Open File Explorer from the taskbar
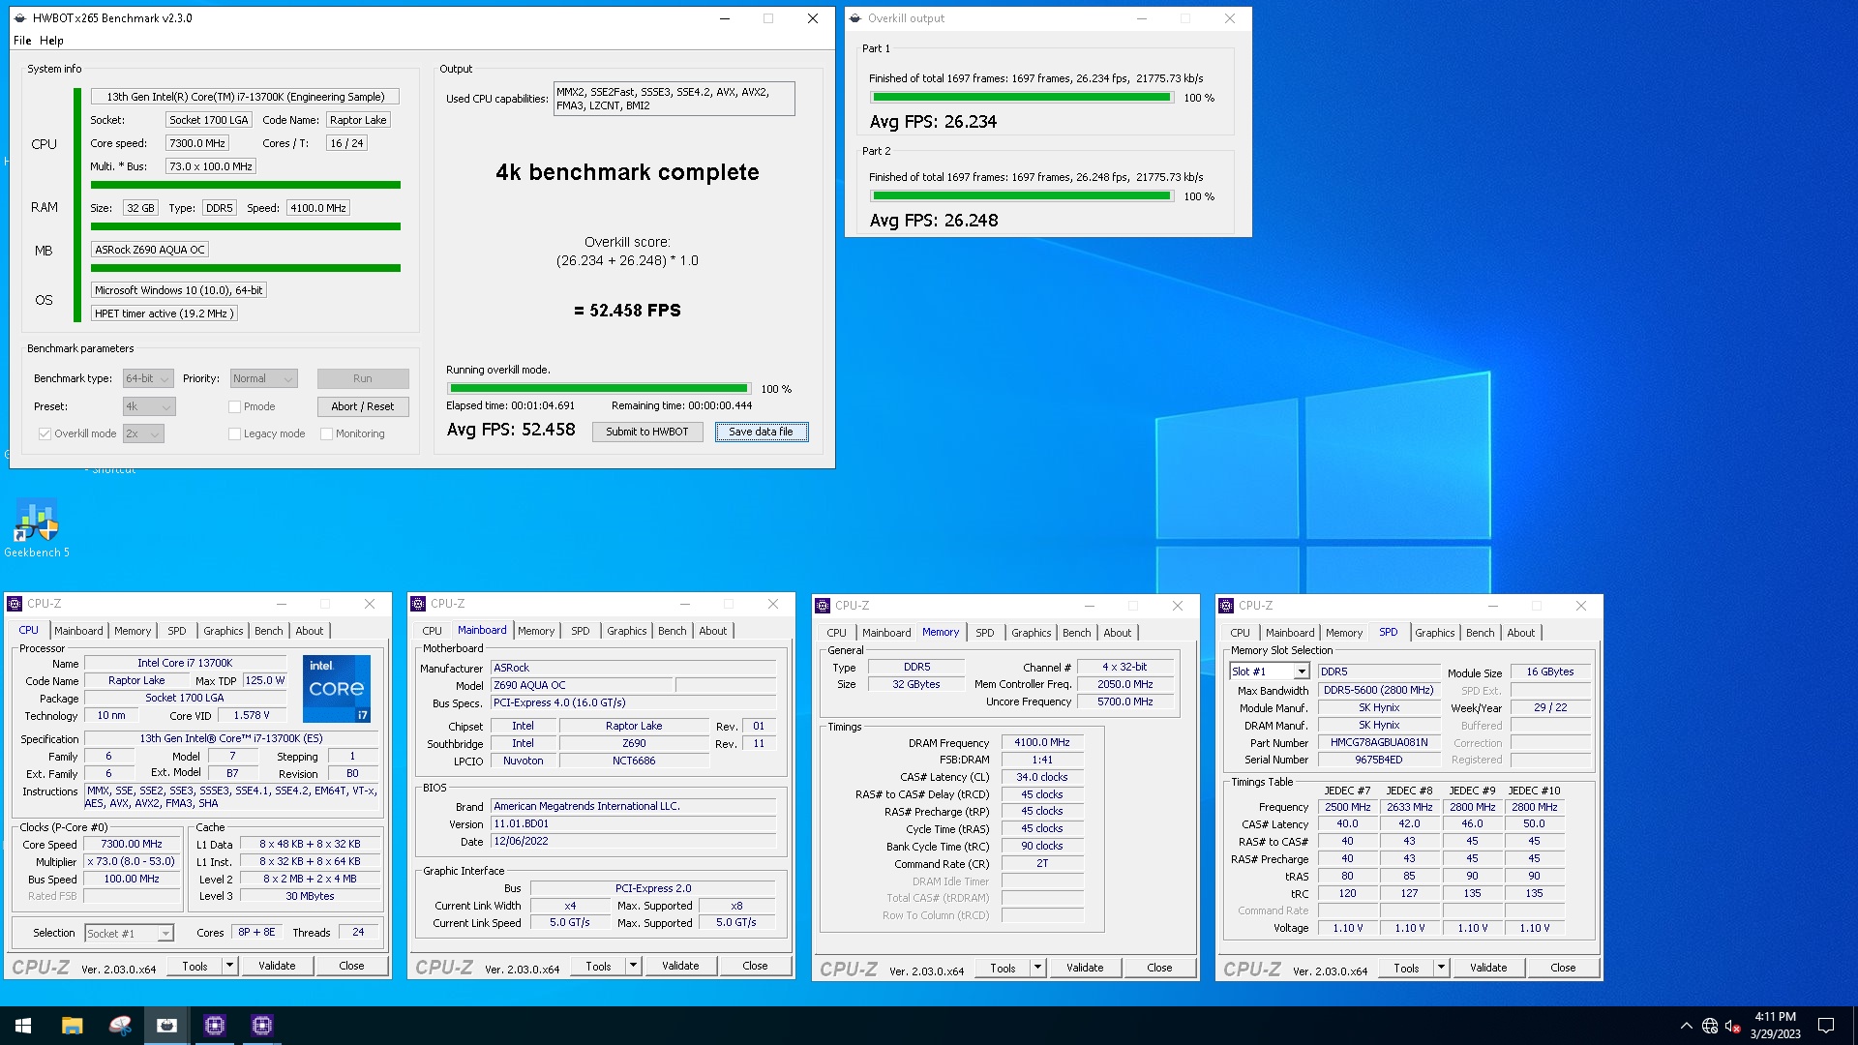Viewport: 1858px width, 1045px height. click(73, 1025)
